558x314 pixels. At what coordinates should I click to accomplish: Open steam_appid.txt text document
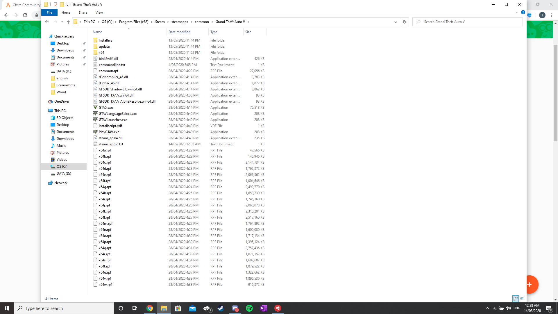pos(111,144)
